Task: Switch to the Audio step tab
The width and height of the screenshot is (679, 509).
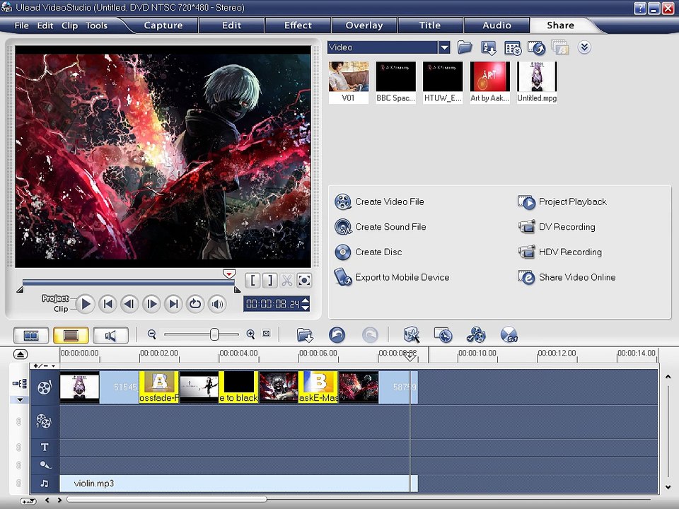Action: [497, 25]
